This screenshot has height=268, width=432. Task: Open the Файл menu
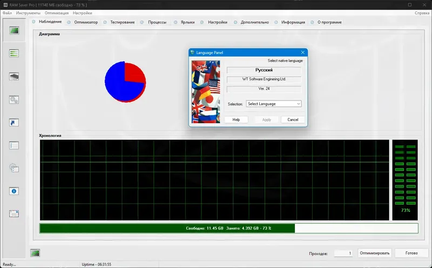point(7,13)
